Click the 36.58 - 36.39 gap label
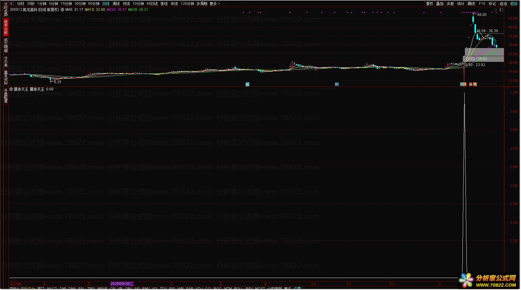521x290 pixels. 487,31
